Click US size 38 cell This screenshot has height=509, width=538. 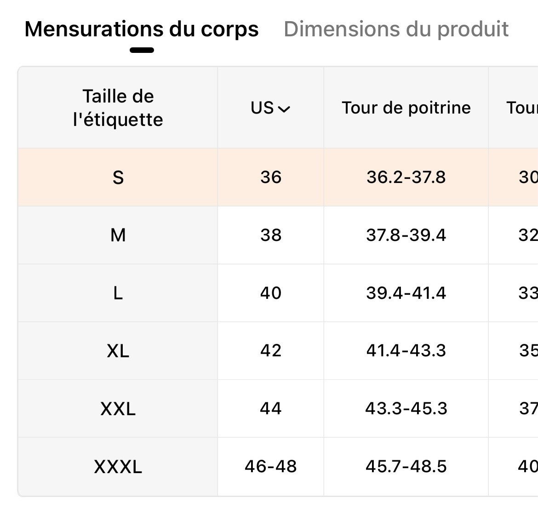click(270, 235)
